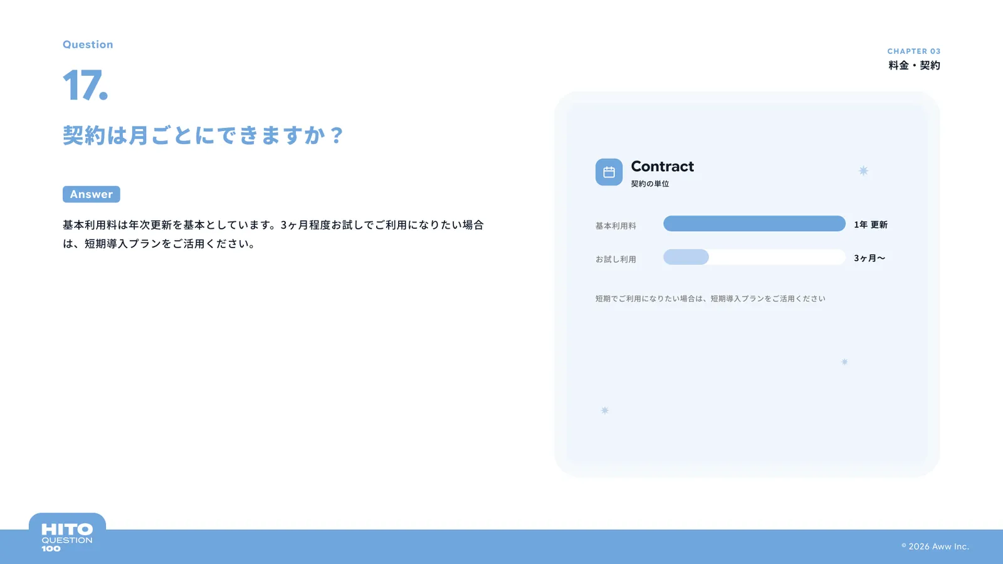
Task: Click the 'Question' label text
Action: pos(88,44)
